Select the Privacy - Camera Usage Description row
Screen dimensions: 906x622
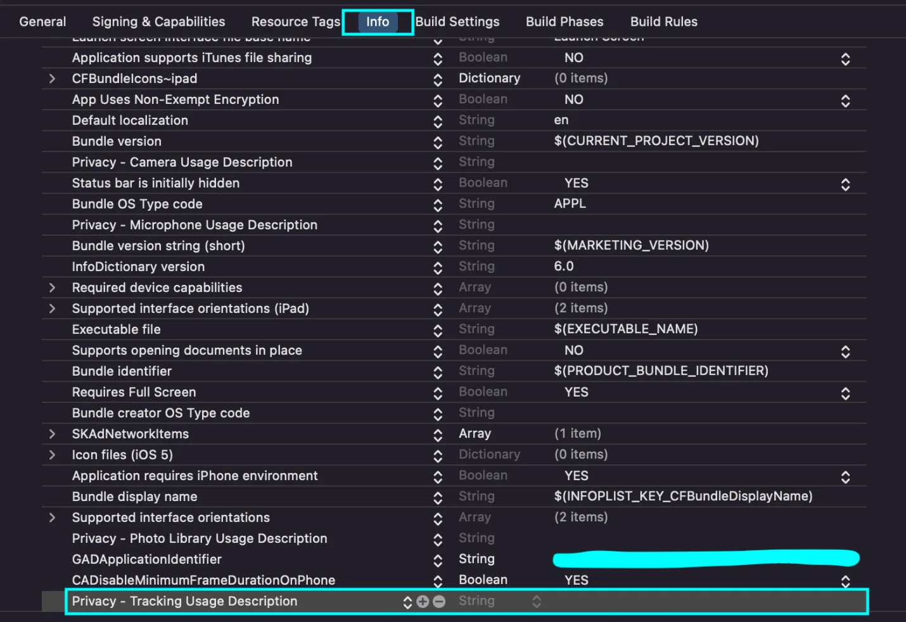pyautogui.click(x=182, y=163)
